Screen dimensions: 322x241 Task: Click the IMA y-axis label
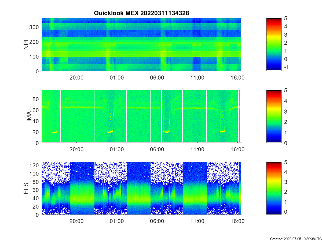(x=30, y=117)
